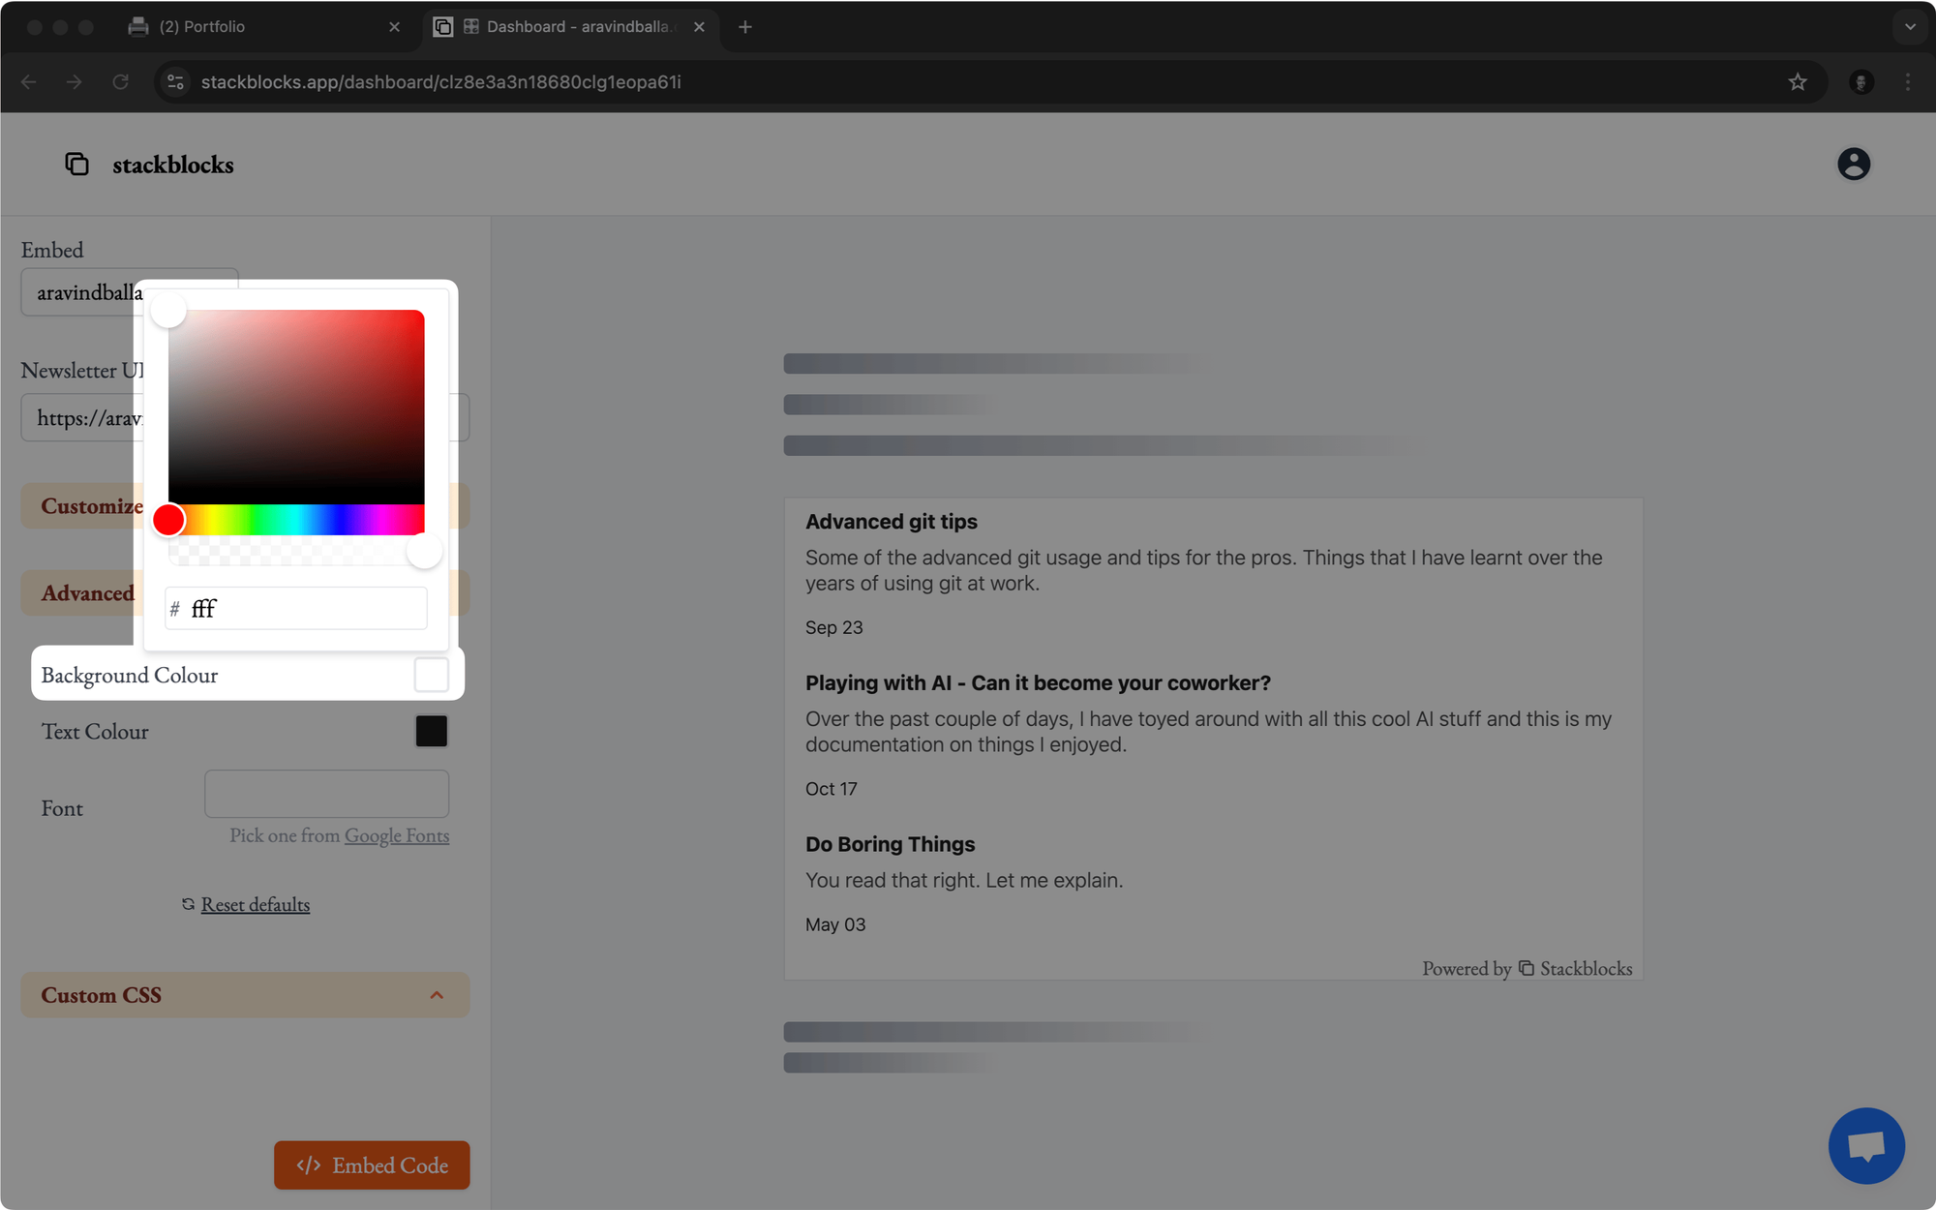Screen dimensions: 1936x1210
Task: Click the copy/embed icon in header
Action: (76, 163)
